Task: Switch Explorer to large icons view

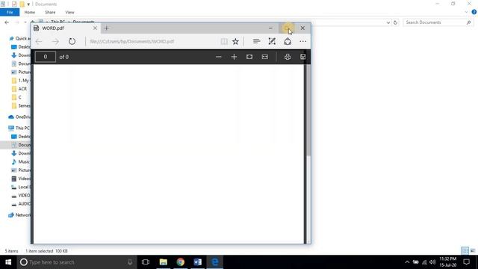Action: pyautogui.click(x=473, y=251)
